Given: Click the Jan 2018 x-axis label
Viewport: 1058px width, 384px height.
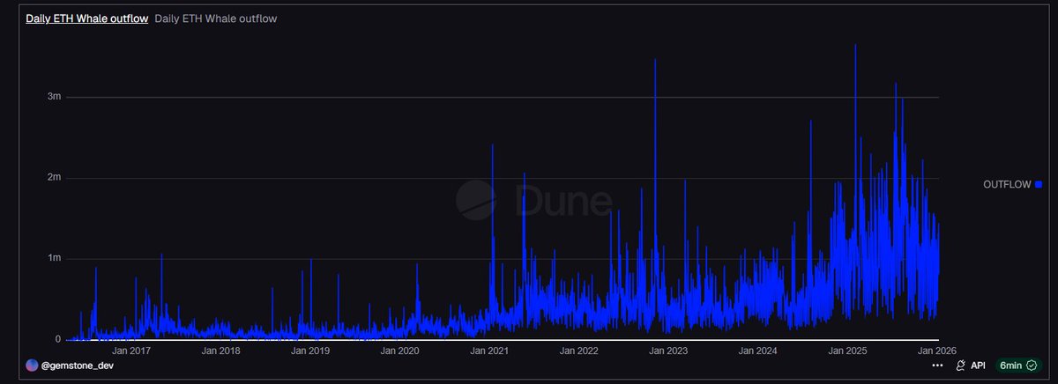Looking at the screenshot, I should [220, 351].
